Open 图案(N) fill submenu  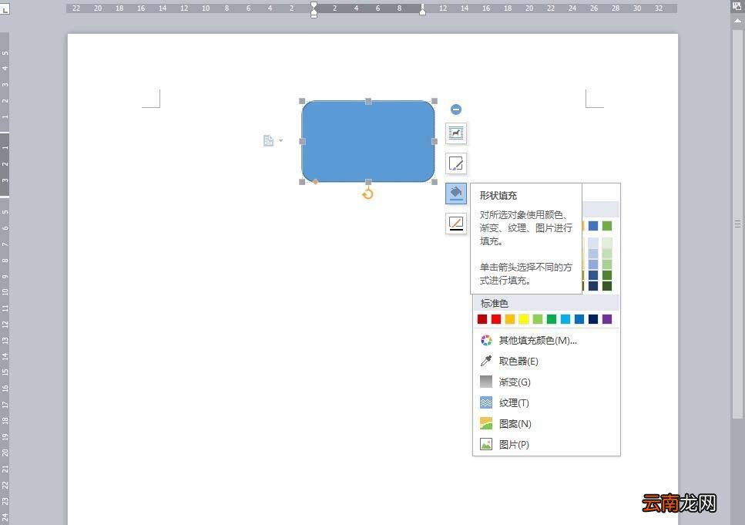(x=546, y=424)
